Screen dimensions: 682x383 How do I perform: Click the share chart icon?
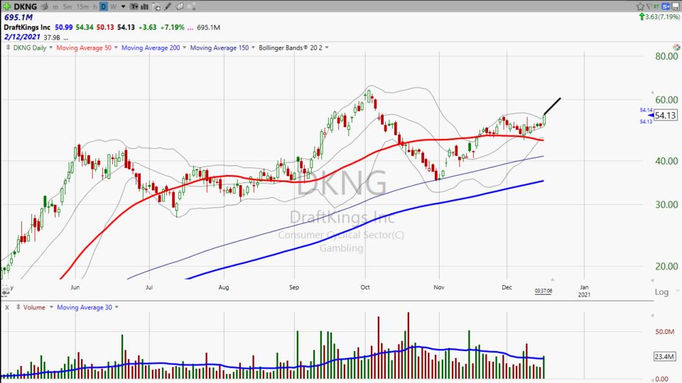(x=191, y=6)
